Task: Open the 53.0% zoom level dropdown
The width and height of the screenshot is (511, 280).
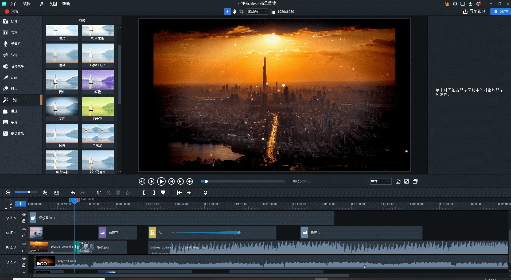Action: (x=257, y=11)
